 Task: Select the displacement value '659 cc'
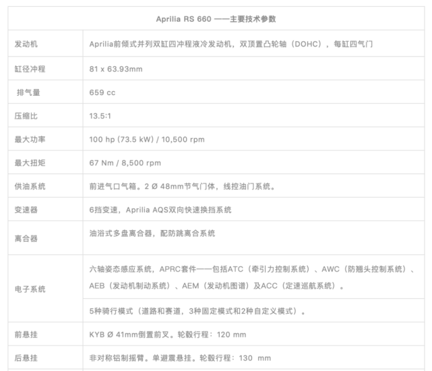pos(102,92)
